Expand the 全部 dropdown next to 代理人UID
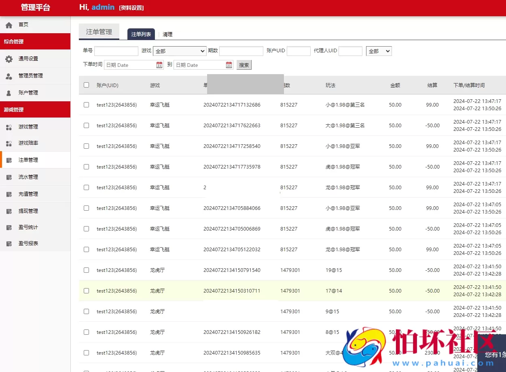 (378, 51)
